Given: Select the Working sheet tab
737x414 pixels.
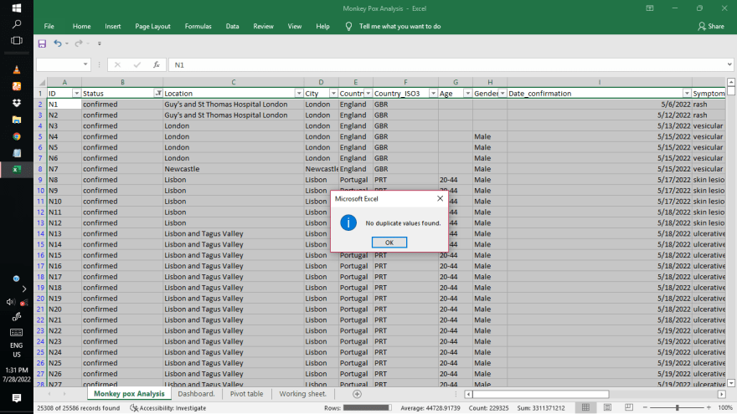Looking at the screenshot, I should pos(302,394).
